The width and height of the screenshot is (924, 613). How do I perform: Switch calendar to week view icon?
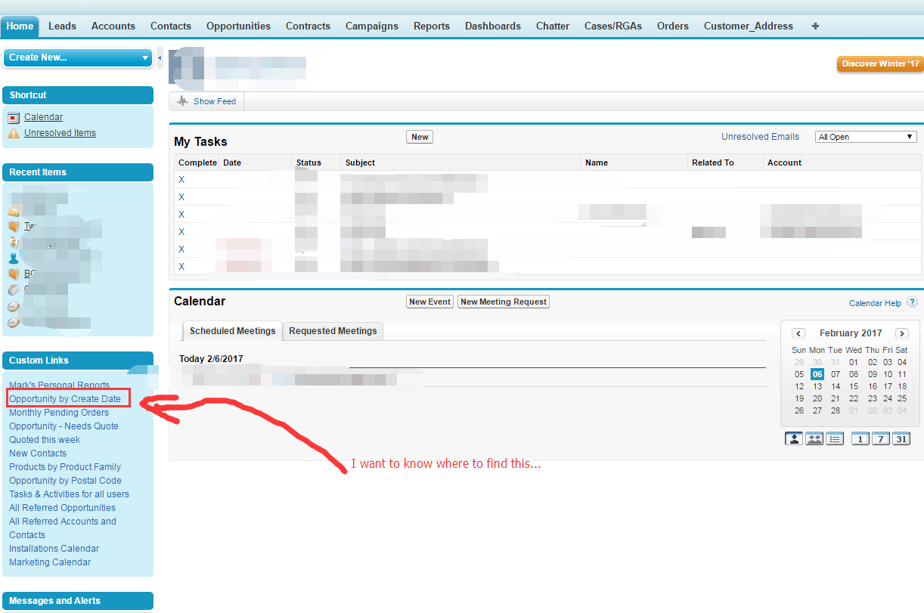click(x=880, y=438)
